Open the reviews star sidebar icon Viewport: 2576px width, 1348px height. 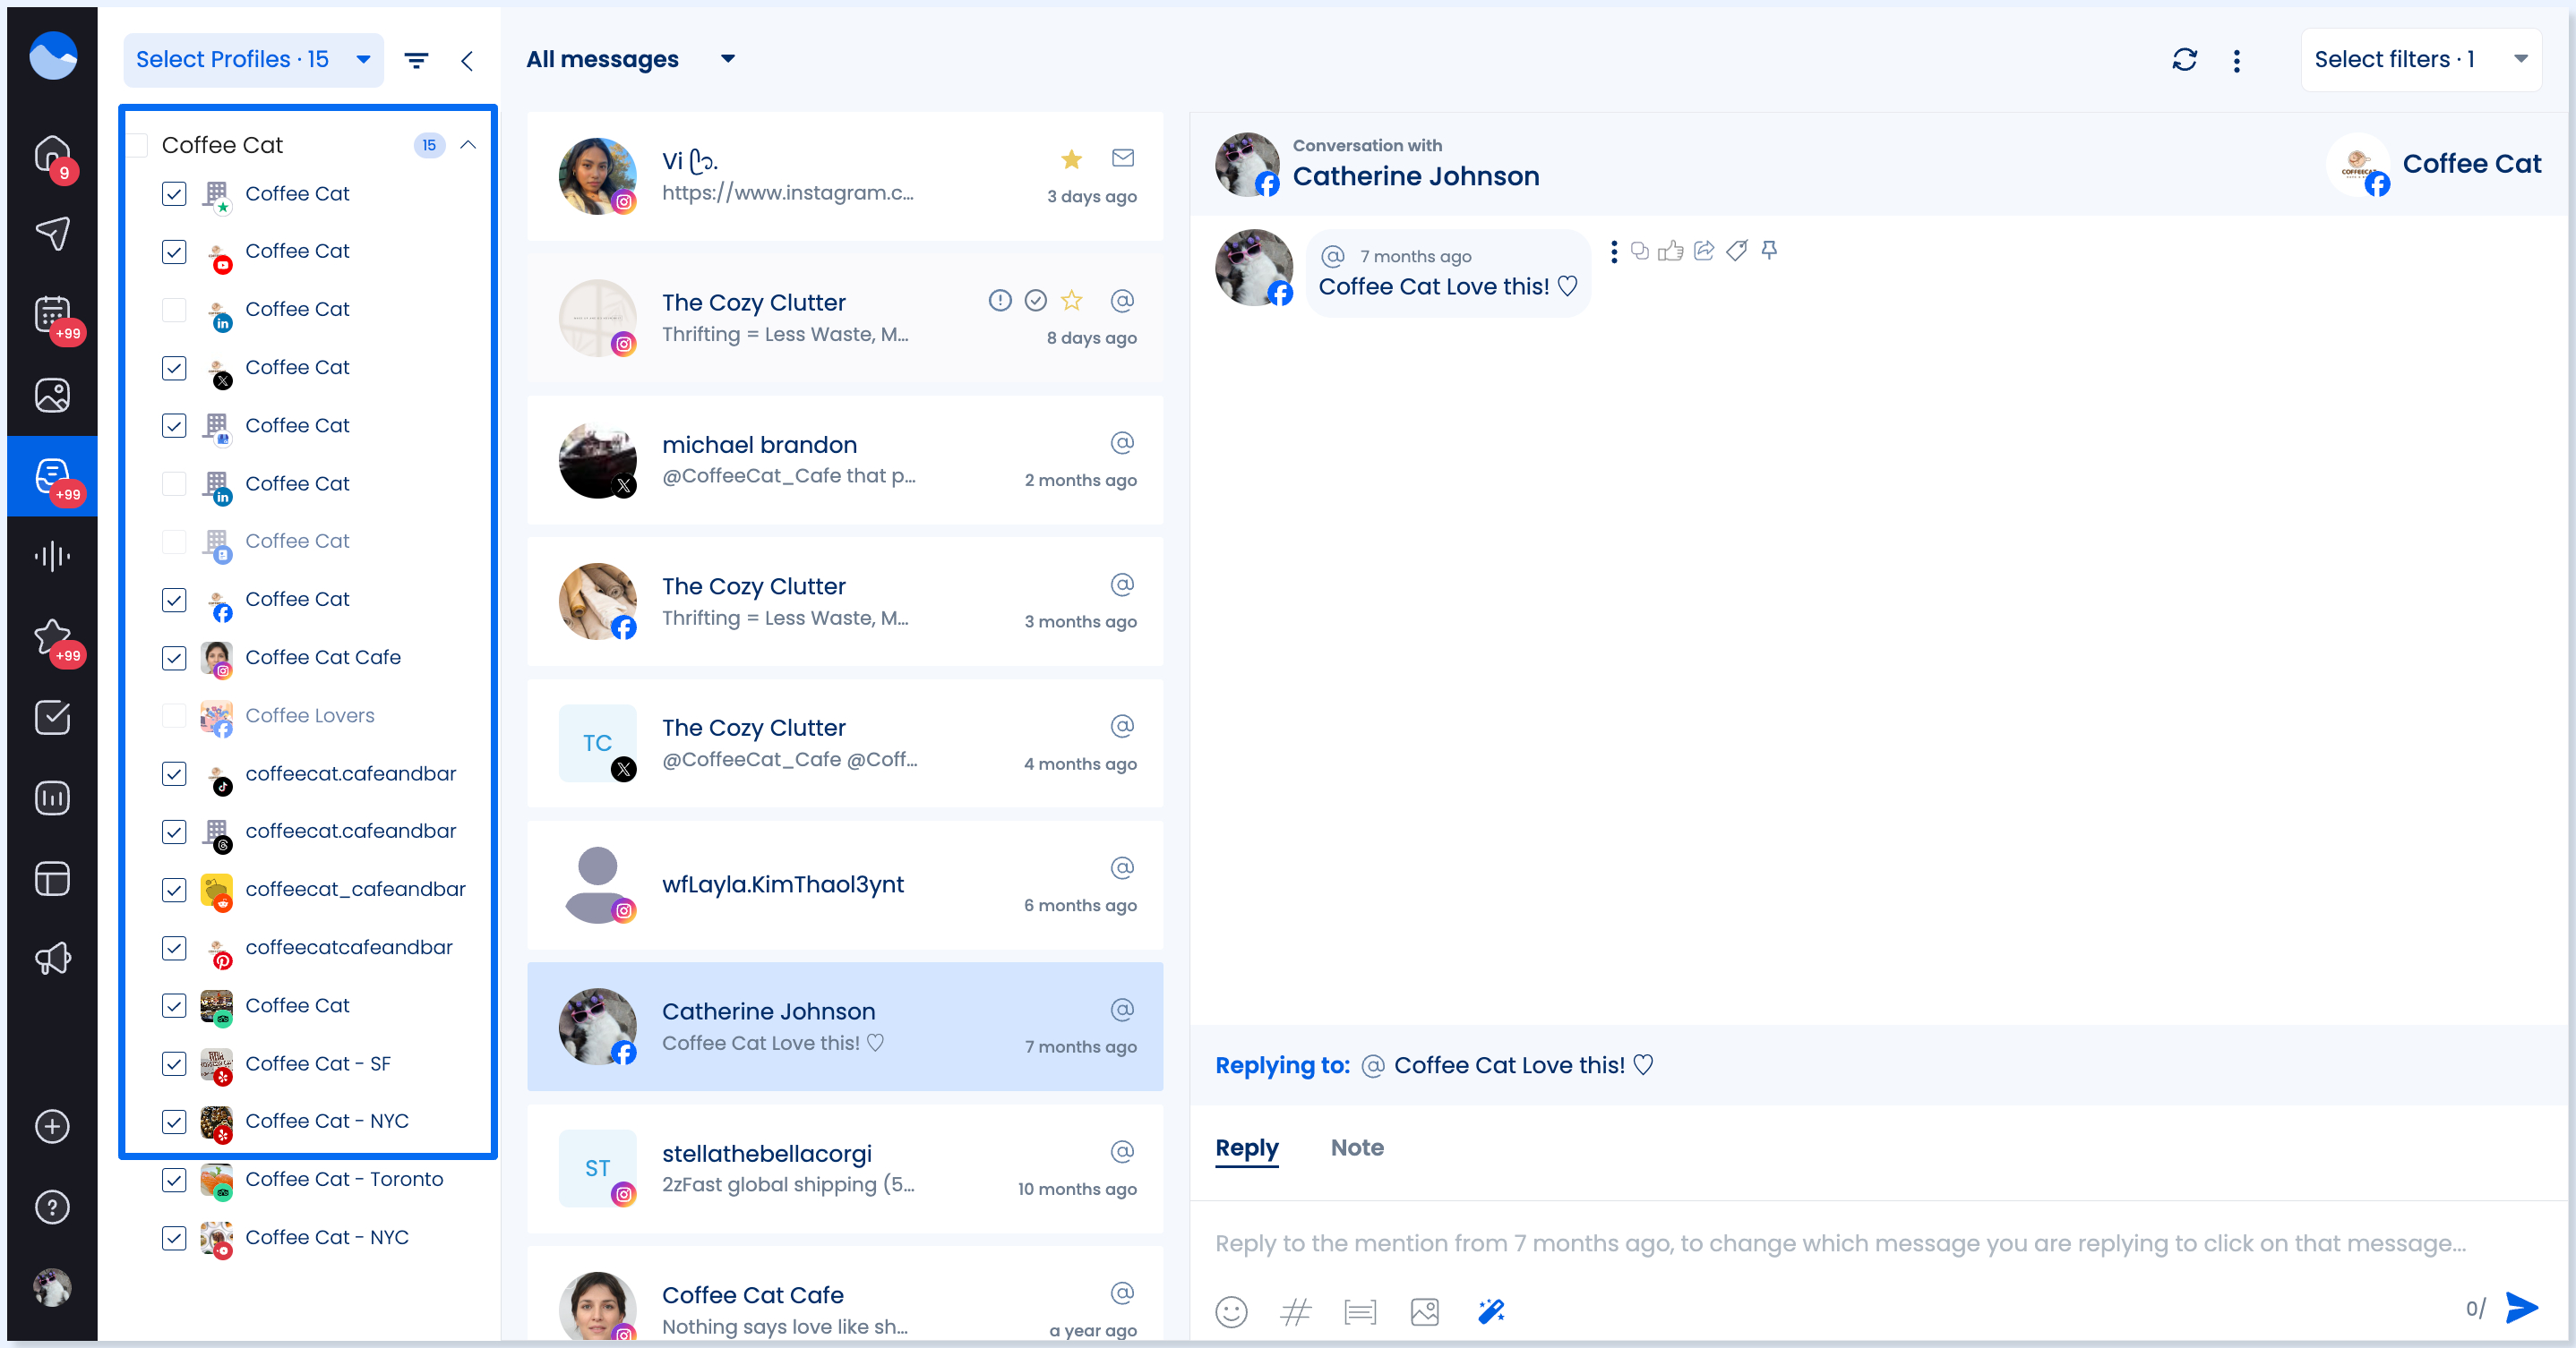pyautogui.click(x=52, y=636)
